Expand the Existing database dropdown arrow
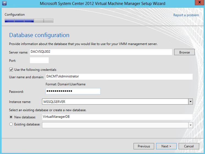This screenshot has height=154, width=205. click(x=190, y=125)
